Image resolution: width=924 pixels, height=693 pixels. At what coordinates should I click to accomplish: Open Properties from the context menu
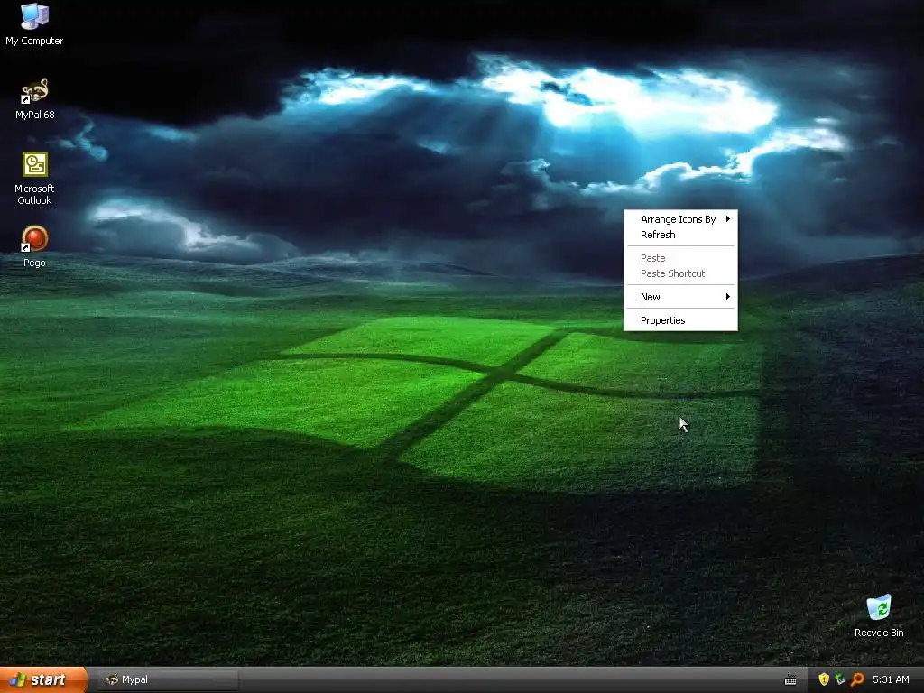click(x=680, y=320)
